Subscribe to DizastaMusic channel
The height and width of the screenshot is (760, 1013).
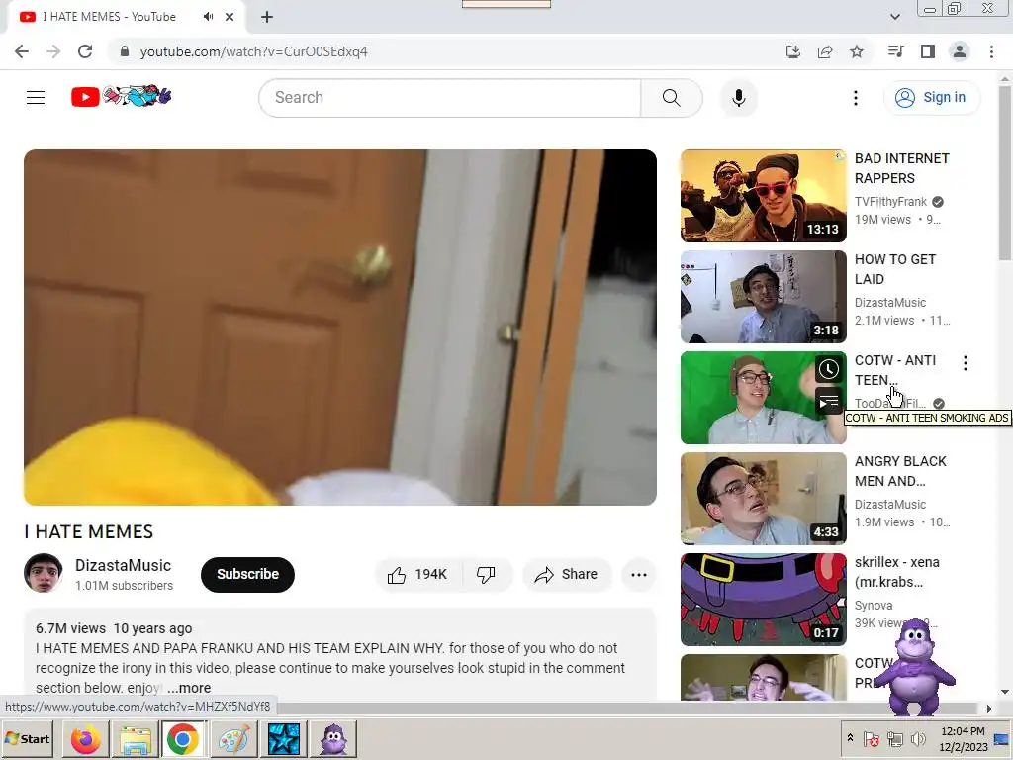(x=247, y=575)
